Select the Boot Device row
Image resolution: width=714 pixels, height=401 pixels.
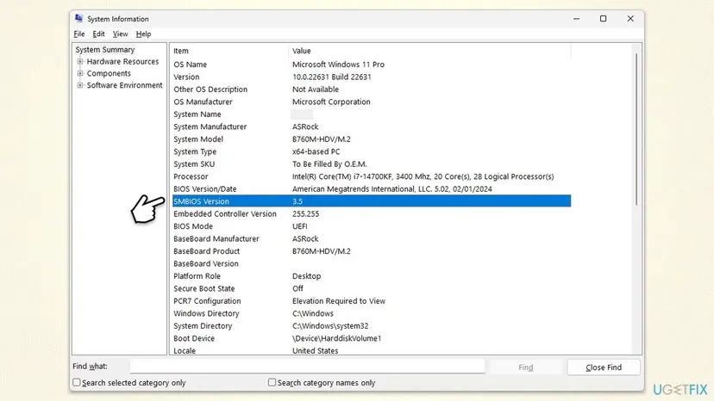372,338
